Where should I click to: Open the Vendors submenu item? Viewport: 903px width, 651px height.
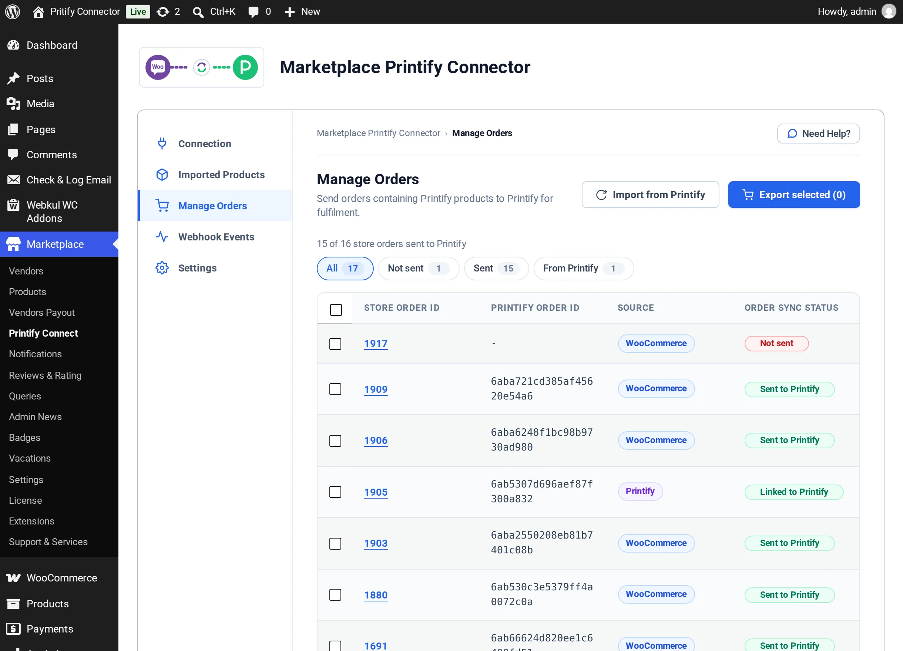(x=26, y=271)
